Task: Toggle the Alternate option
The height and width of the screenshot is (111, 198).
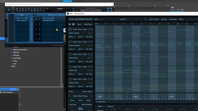Action: [72, 105]
